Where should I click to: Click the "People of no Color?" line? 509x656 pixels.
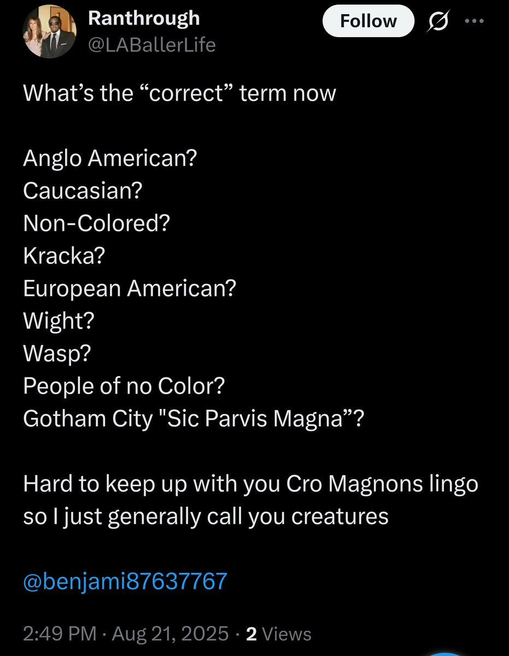(124, 386)
